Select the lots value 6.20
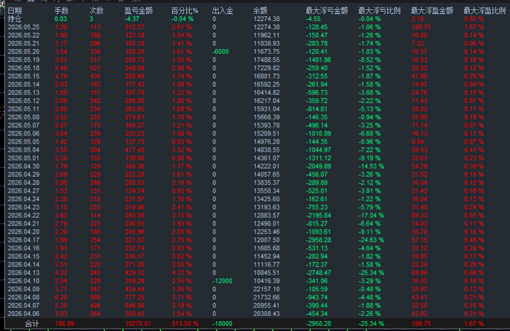The height and width of the screenshot is (331, 510). click(61, 297)
